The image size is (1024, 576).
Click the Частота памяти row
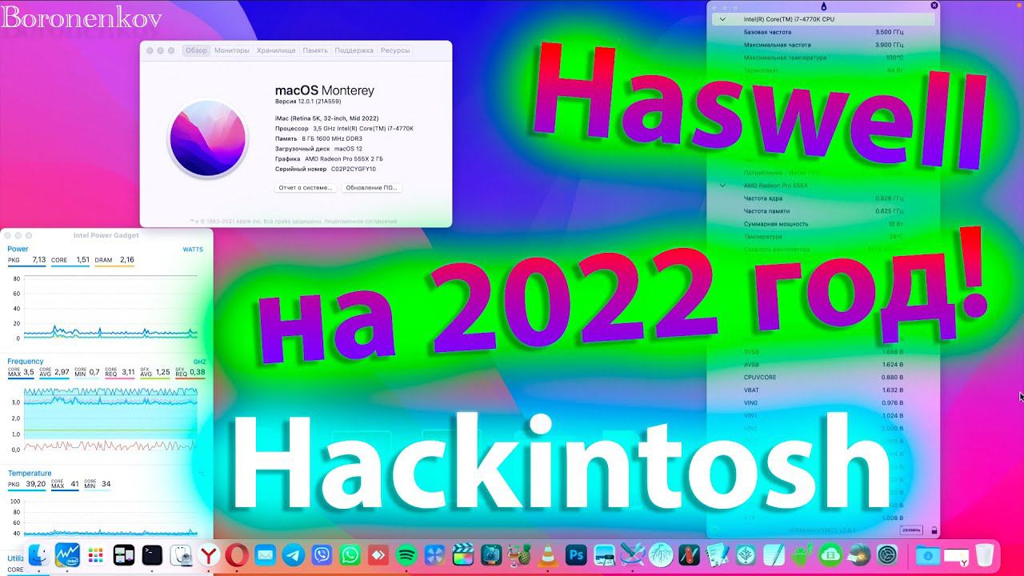click(823, 211)
